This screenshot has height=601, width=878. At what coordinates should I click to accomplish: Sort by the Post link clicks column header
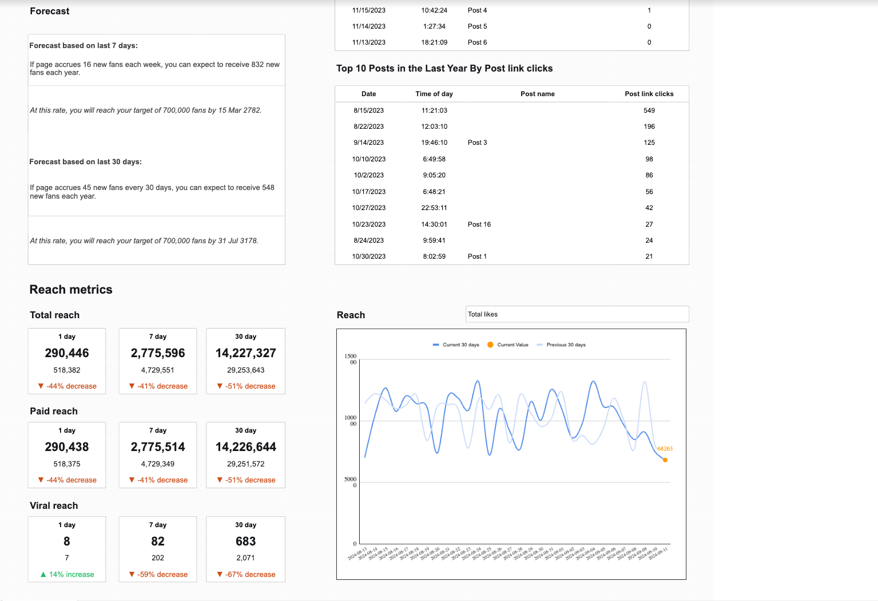[x=649, y=94]
